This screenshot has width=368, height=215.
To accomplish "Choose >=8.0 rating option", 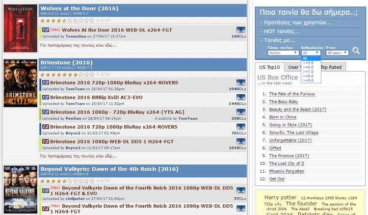I will 311,76.
